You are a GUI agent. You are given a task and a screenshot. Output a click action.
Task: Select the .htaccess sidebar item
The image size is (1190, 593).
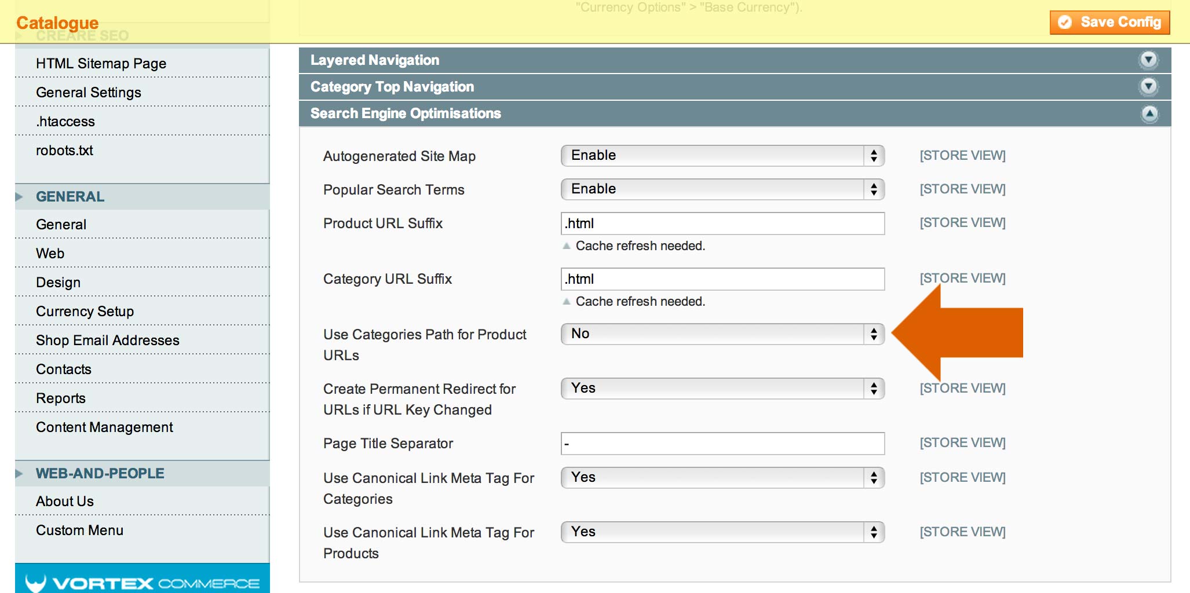click(x=143, y=121)
